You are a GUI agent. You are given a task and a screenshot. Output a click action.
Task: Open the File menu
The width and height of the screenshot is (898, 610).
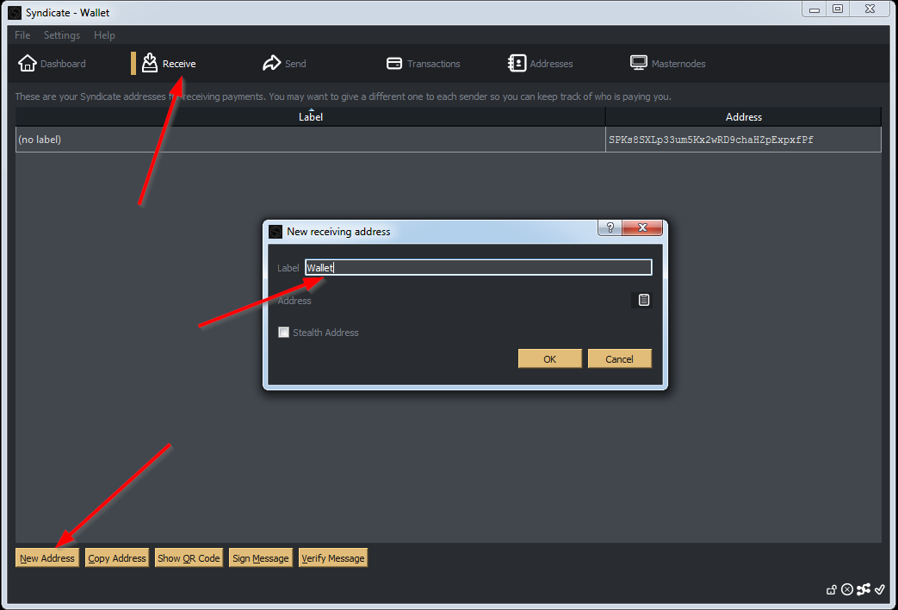click(22, 35)
